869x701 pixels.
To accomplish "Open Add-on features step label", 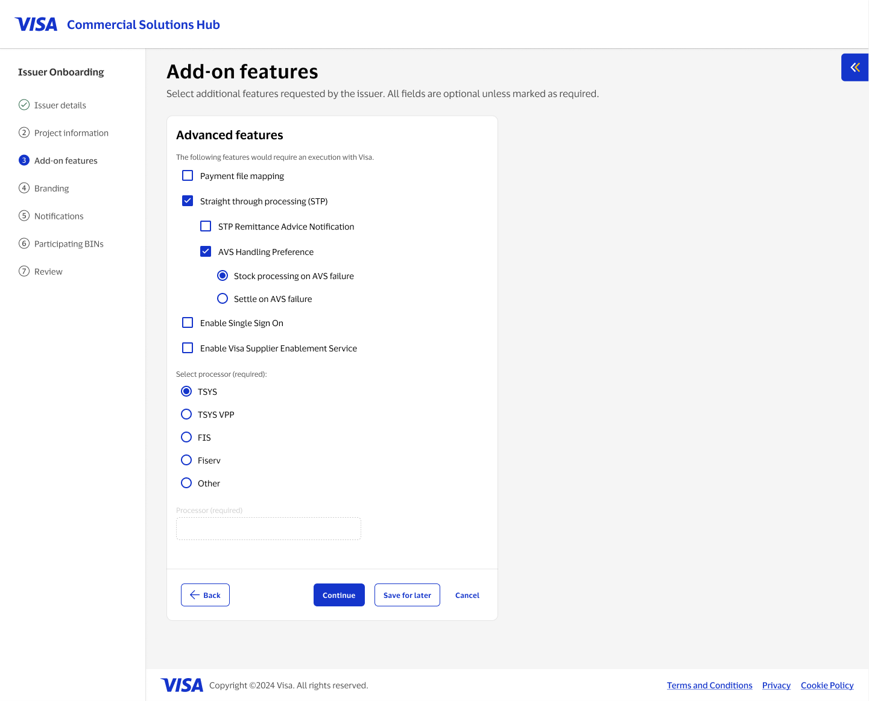I will point(66,161).
